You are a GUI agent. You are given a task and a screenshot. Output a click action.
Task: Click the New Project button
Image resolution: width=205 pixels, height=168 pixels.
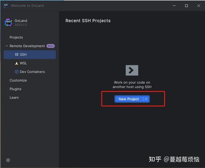(x=129, y=99)
